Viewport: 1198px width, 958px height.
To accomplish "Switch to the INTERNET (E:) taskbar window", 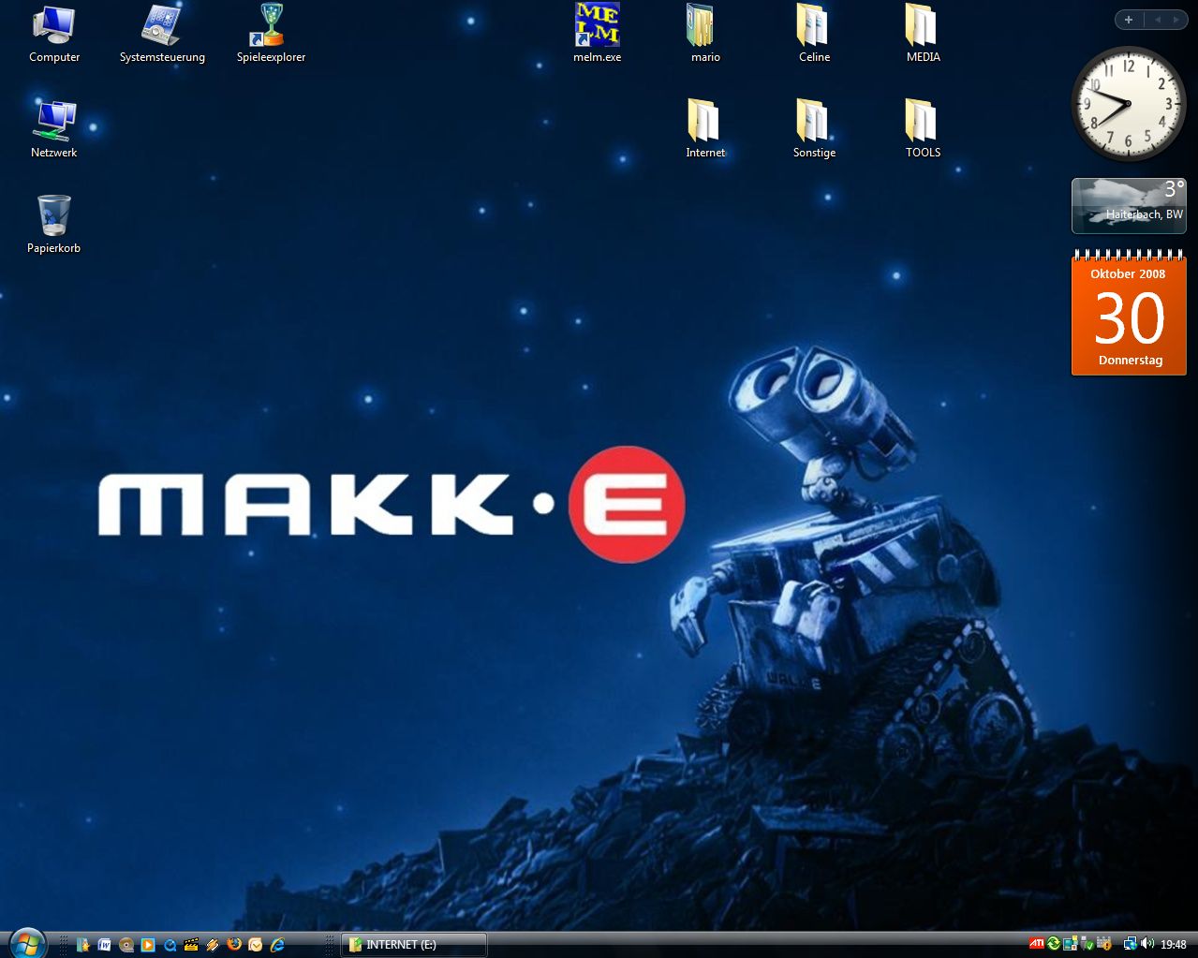I will click(413, 945).
